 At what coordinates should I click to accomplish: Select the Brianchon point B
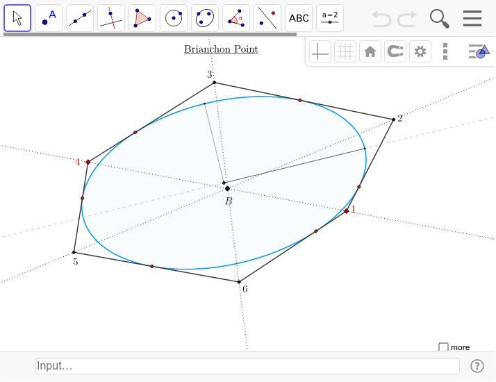point(227,188)
